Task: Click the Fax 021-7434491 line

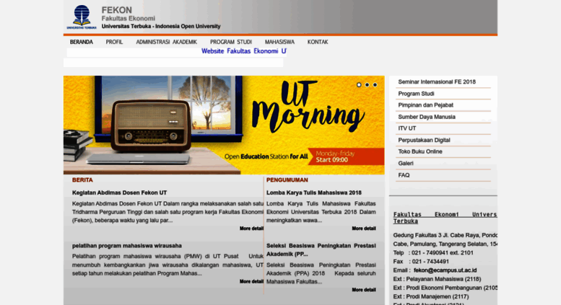Action: point(421,262)
